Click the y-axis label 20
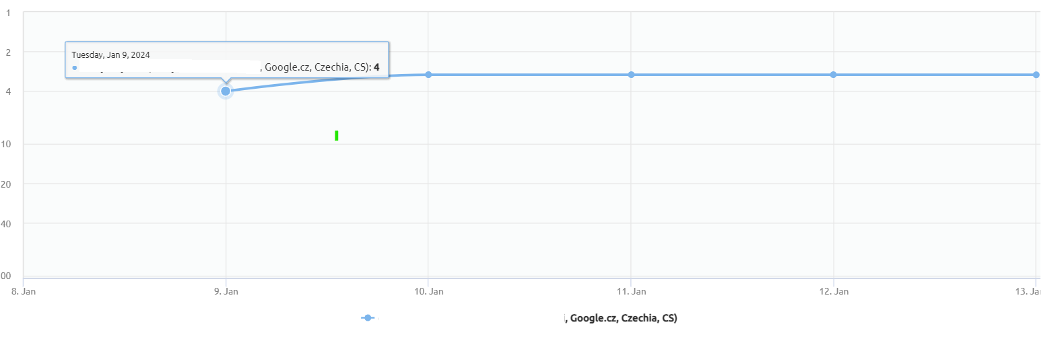Image resolution: width=1062 pixels, height=347 pixels. pyautogui.click(x=6, y=184)
